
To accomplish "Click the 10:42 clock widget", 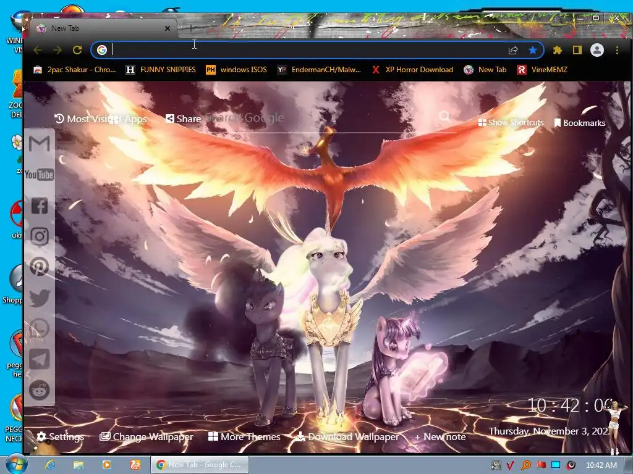I will (x=569, y=405).
